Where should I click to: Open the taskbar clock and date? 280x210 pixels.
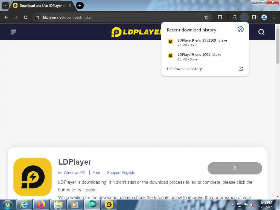[266, 205]
